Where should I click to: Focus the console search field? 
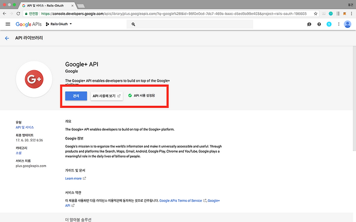(189, 24)
